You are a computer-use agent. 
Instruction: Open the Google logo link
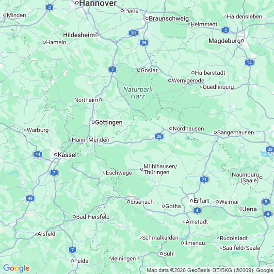pyautogui.click(x=16, y=268)
